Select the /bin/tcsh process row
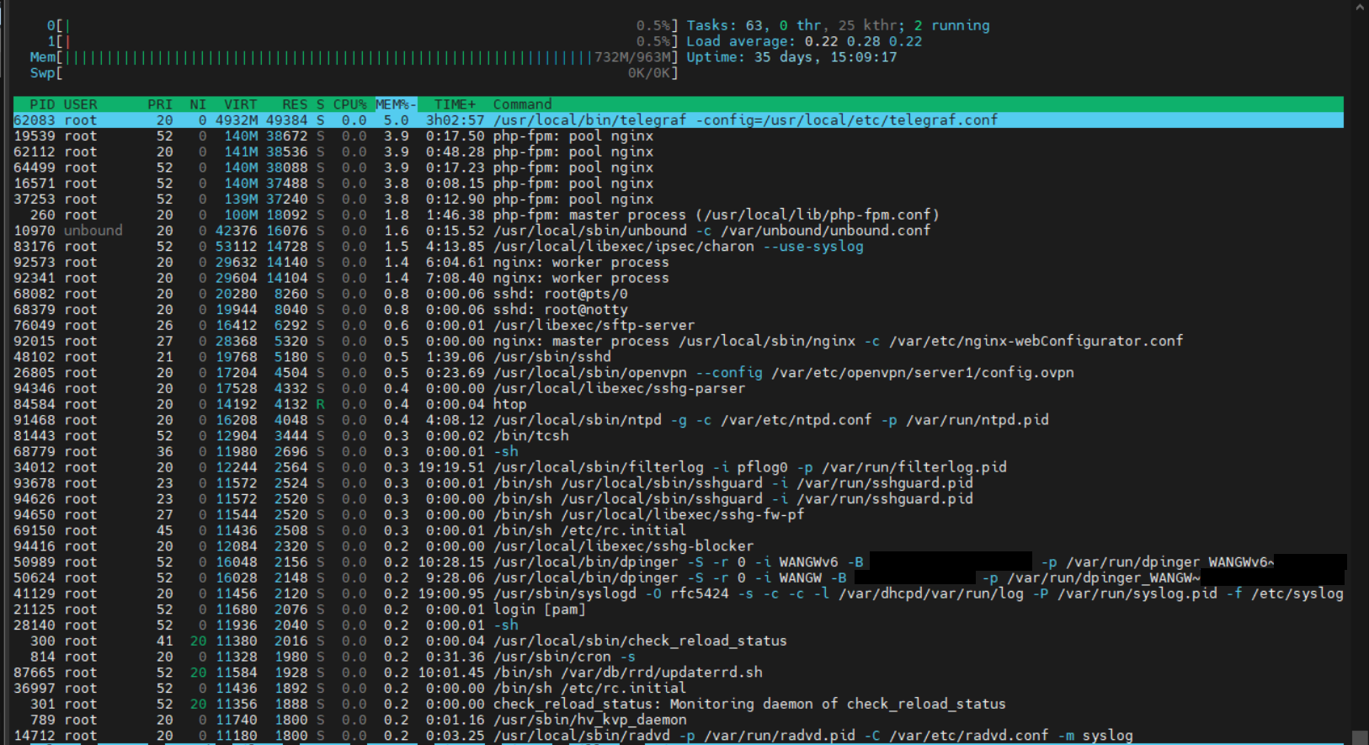This screenshot has height=745, width=1369. (x=678, y=436)
